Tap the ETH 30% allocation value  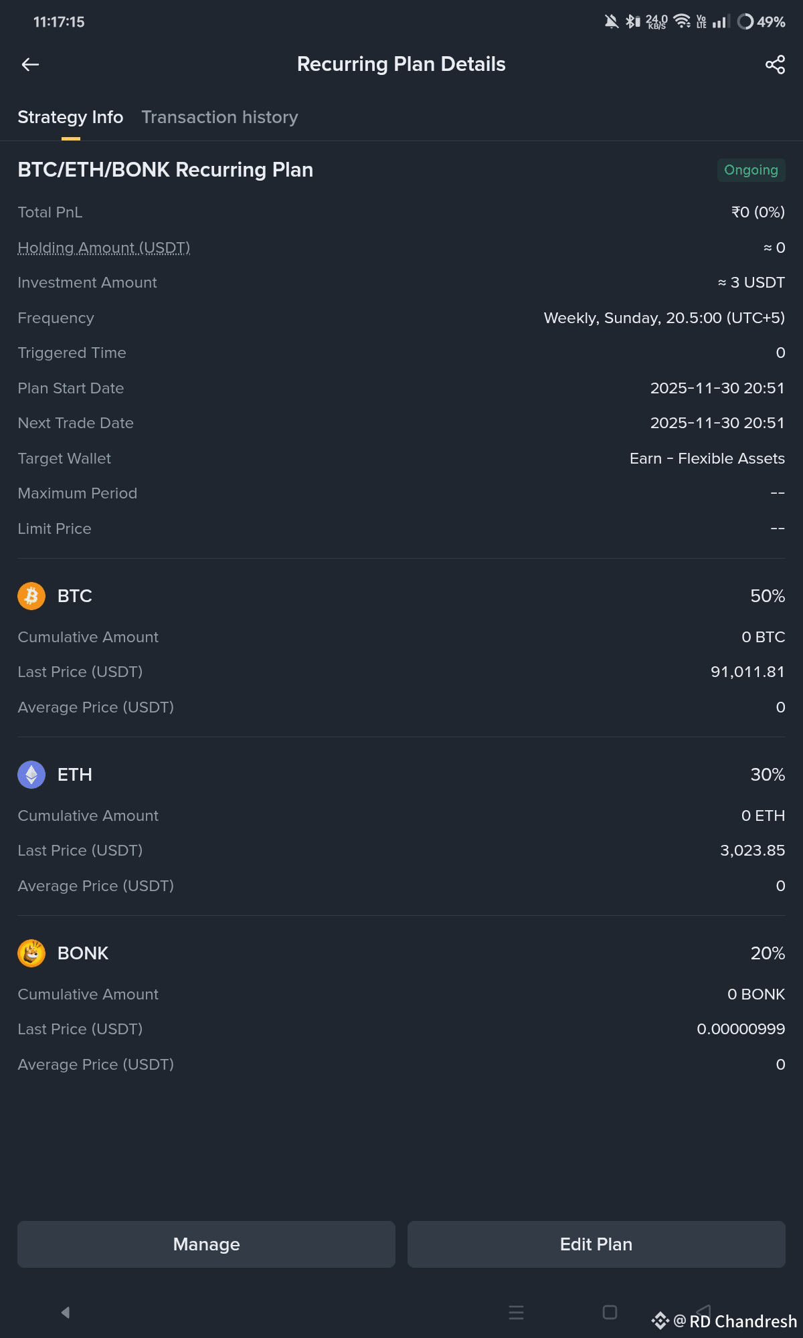[767, 775]
